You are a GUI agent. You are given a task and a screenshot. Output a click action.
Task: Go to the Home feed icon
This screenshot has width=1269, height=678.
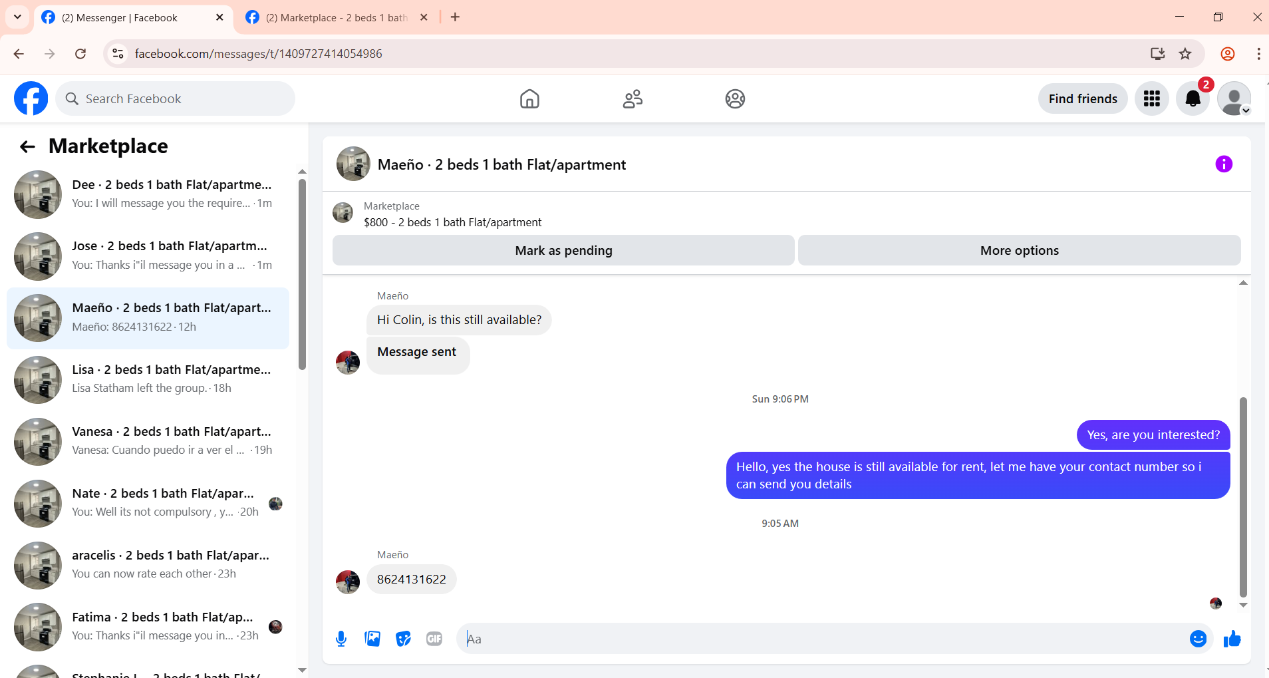(x=529, y=98)
